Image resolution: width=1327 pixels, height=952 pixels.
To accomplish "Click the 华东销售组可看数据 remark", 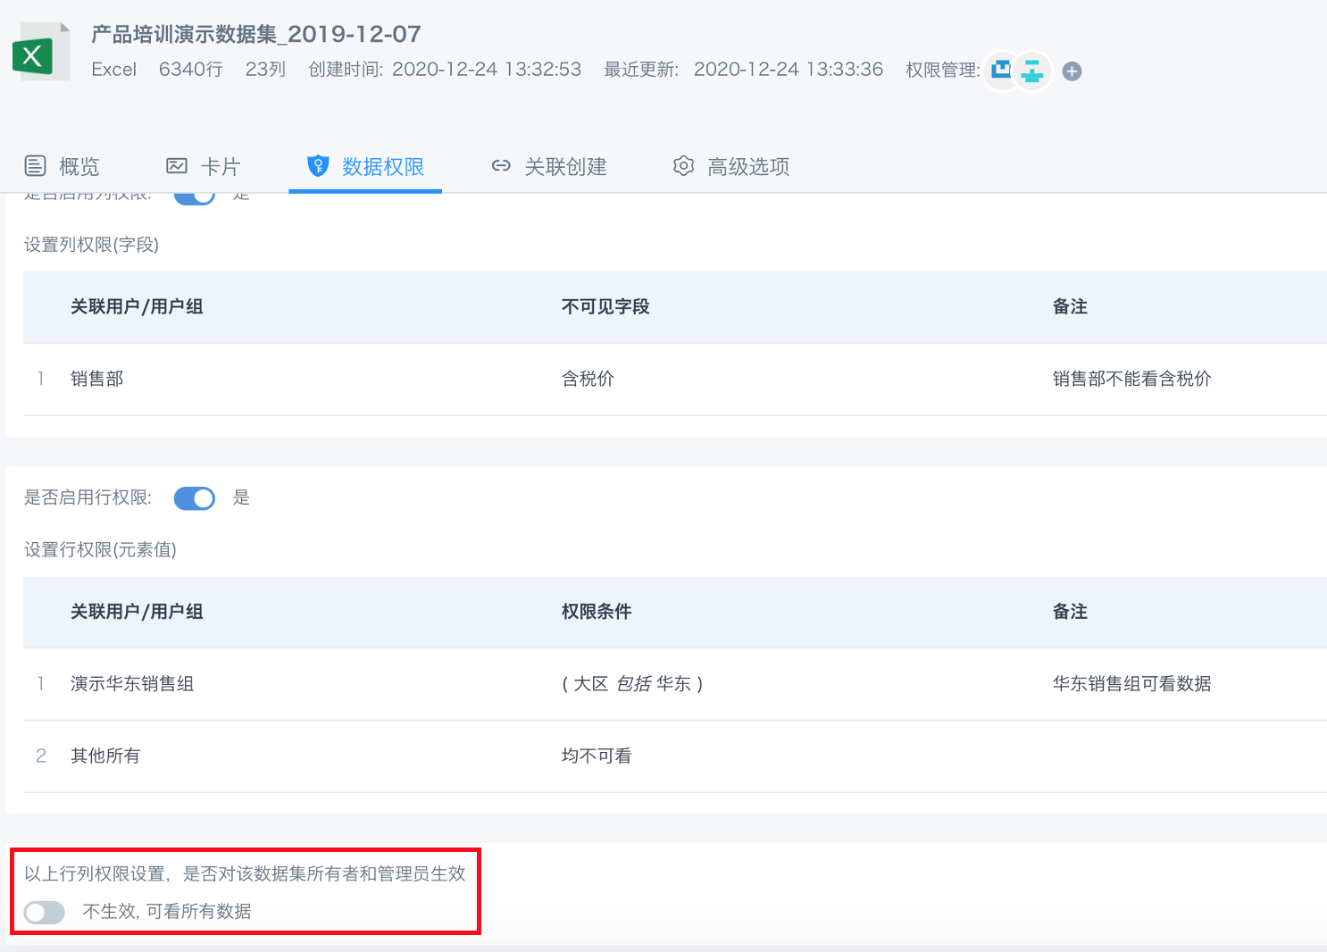I will (x=1131, y=684).
